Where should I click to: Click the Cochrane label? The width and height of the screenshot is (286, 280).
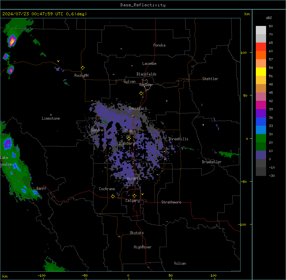pyautogui.click(x=107, y=189)
